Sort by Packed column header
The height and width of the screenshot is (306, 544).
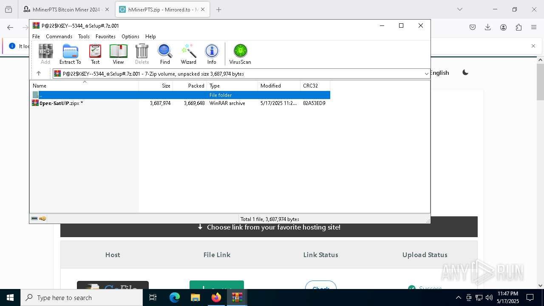coord(190,86)
